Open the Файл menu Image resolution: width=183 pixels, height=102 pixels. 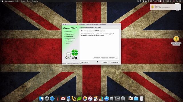[x=17, y=1]
